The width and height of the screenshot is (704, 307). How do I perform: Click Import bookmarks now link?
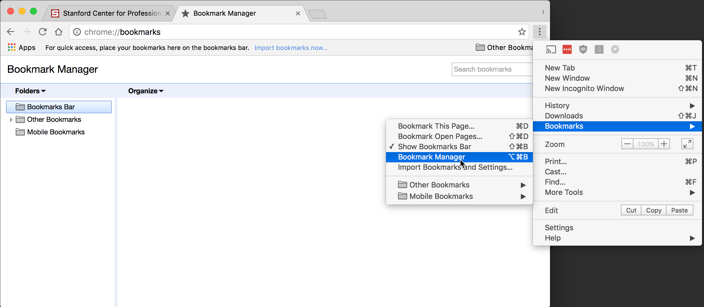pos(291,48)
